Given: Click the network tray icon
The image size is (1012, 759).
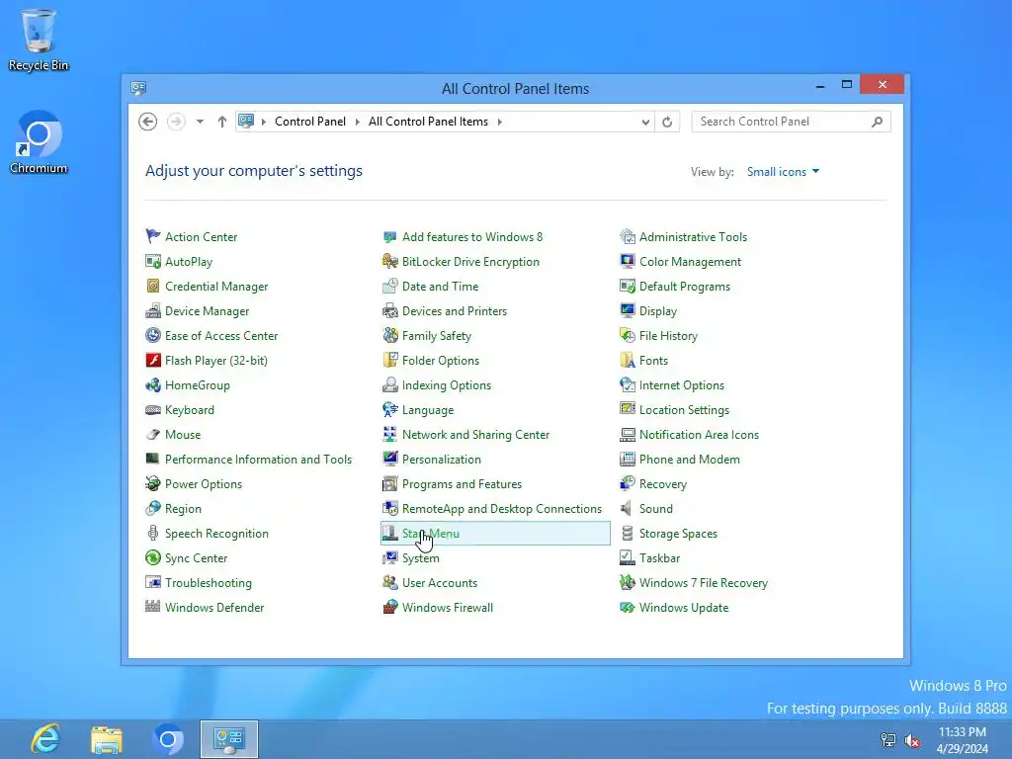Looking at the screenshot, I should pos(888,740).
